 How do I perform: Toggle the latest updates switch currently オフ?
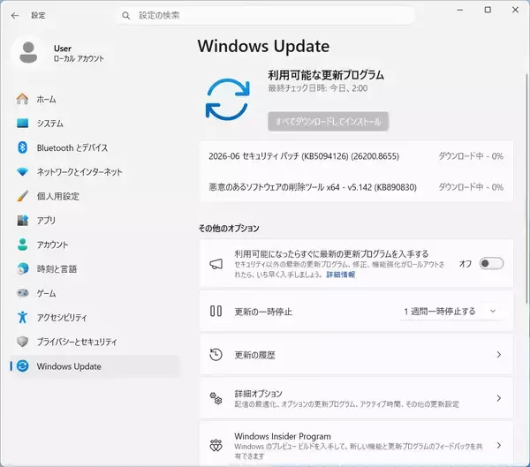pyautogui.click(x=491, y=264)
